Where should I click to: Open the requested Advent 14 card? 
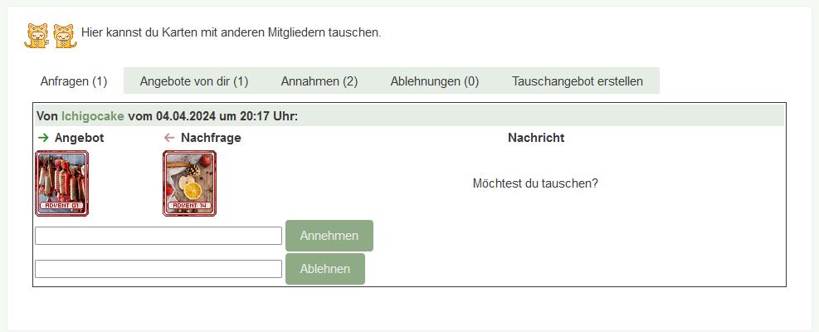(189, 183)
